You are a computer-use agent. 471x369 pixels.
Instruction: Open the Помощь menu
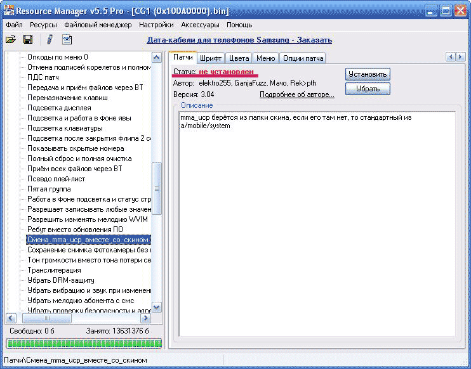tap(239, 25)
